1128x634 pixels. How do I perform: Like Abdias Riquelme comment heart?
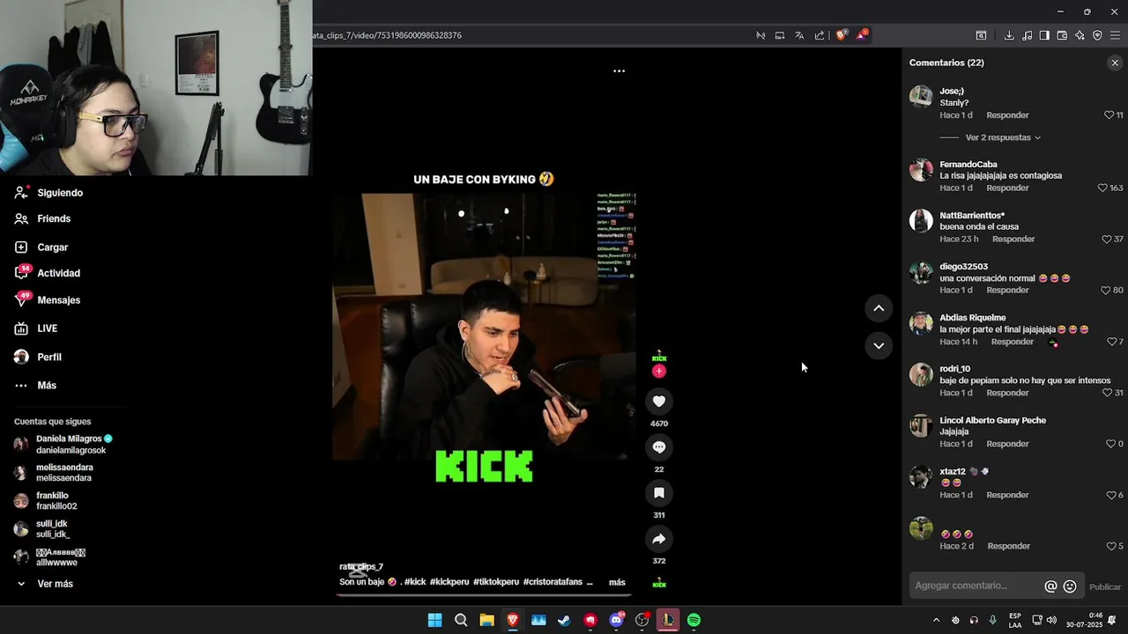pos(1111,342)
